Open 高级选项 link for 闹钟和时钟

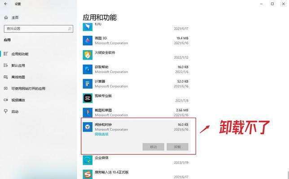(x=101, y=134)
